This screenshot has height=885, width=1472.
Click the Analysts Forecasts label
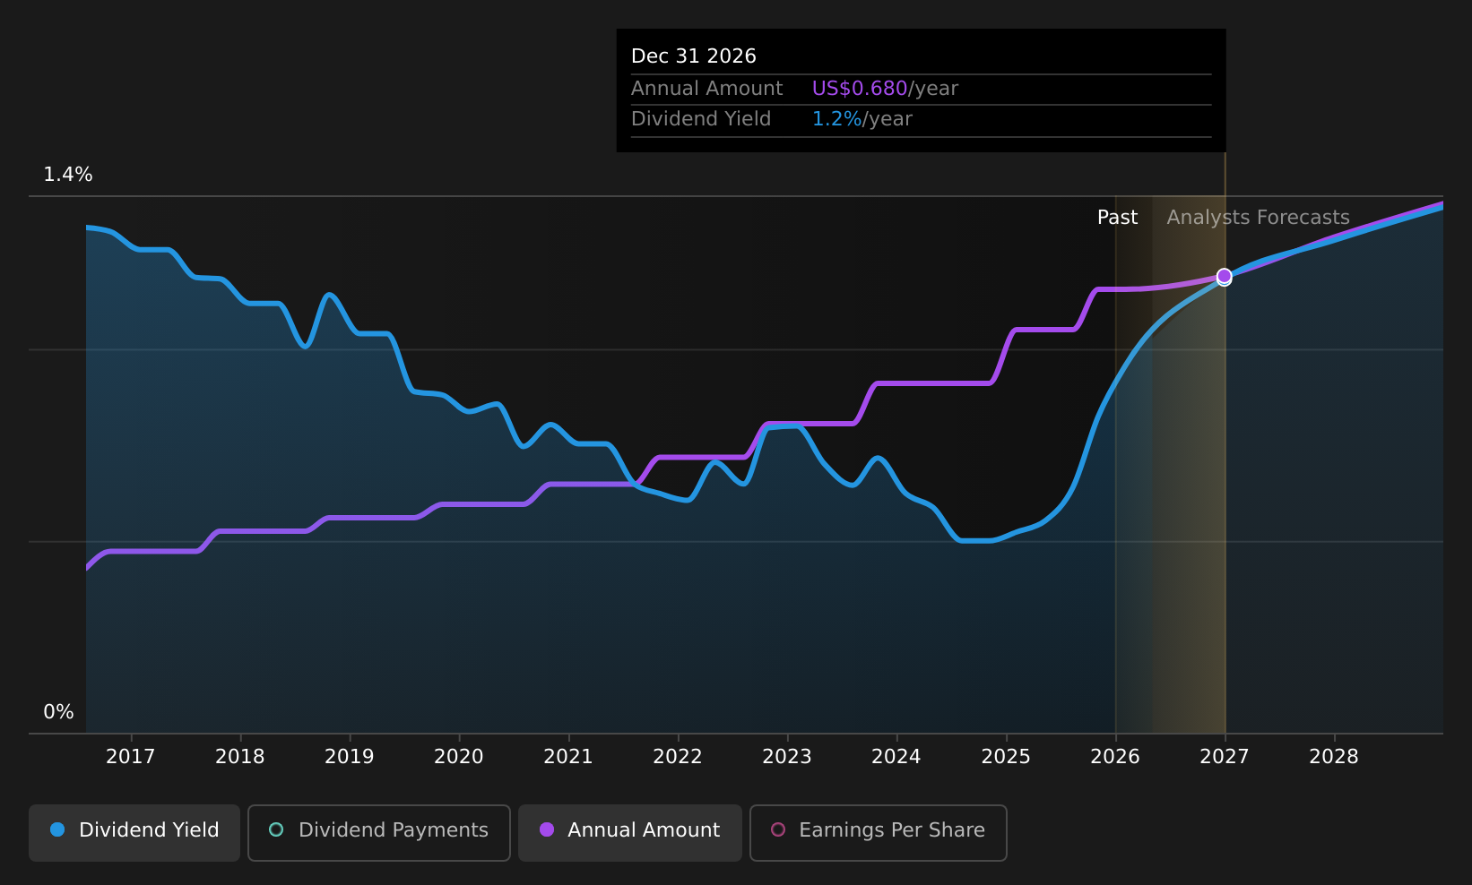click(1259, 218)
